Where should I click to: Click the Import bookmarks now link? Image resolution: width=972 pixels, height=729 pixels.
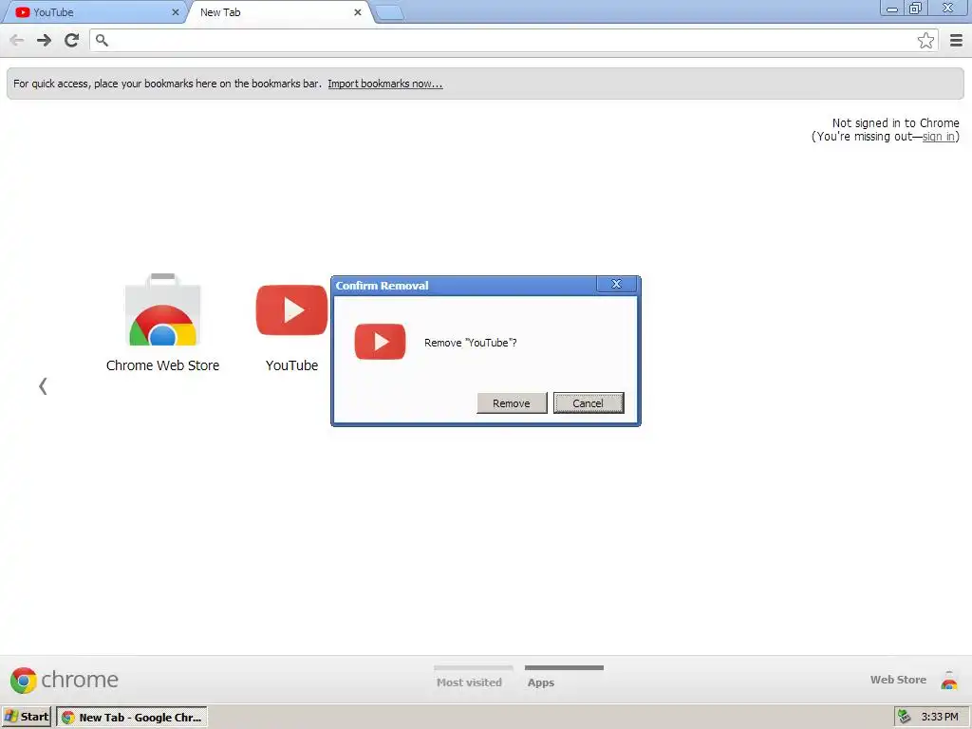pos(385,84)
